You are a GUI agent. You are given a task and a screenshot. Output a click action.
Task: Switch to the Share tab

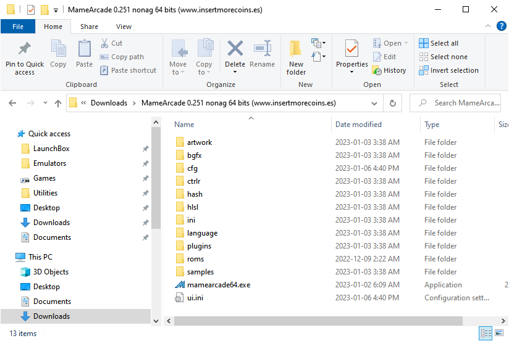[90, 27]
